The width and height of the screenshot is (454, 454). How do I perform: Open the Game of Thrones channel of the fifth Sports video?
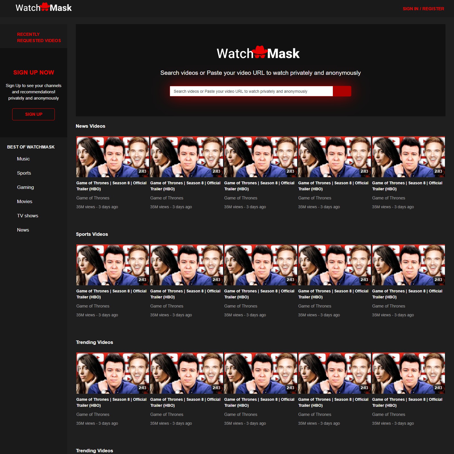click(389, 306)
